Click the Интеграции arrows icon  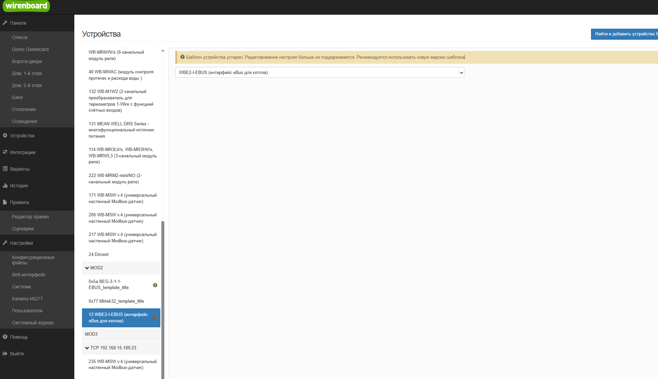coord(5,152)
